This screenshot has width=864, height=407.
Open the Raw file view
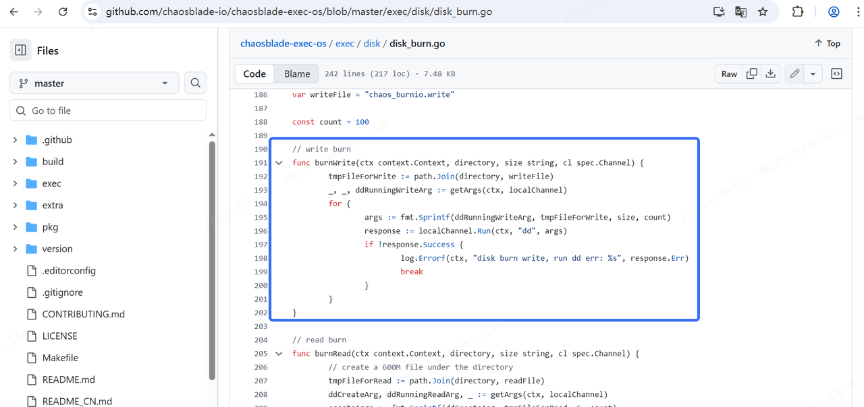[729, 73]
